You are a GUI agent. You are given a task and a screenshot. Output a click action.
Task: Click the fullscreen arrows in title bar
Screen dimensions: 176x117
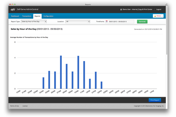point(166,4)
